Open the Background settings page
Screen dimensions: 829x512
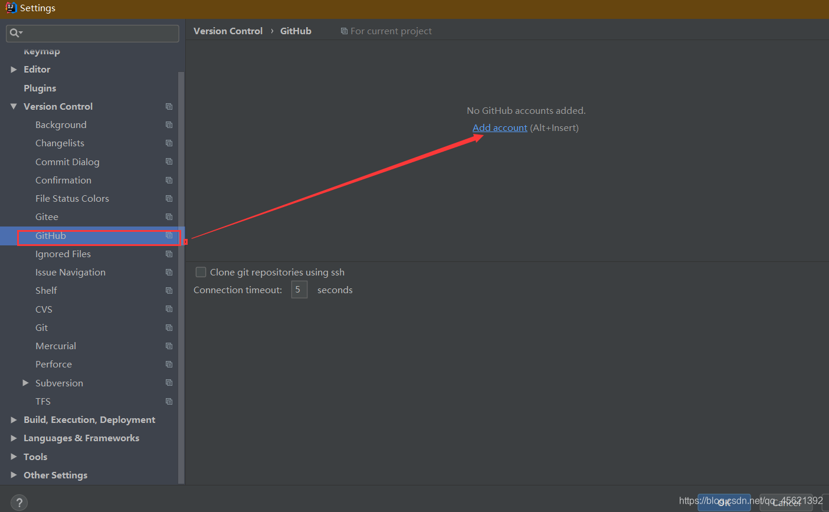point(61,125)
